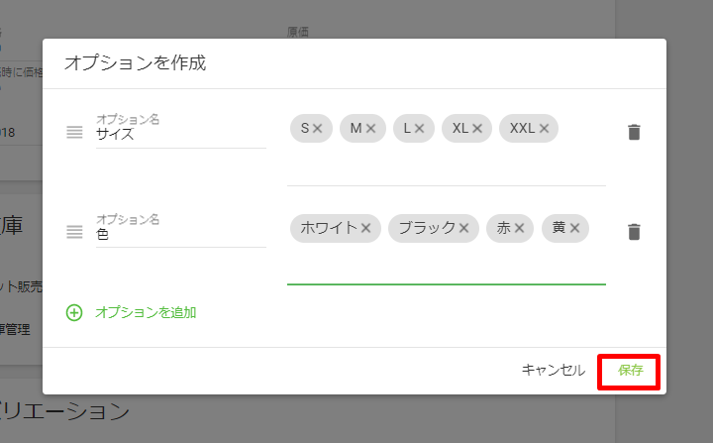Delete the 色 option row
Viewport: 713px width, 443px height.
click(x=635, y=232)
